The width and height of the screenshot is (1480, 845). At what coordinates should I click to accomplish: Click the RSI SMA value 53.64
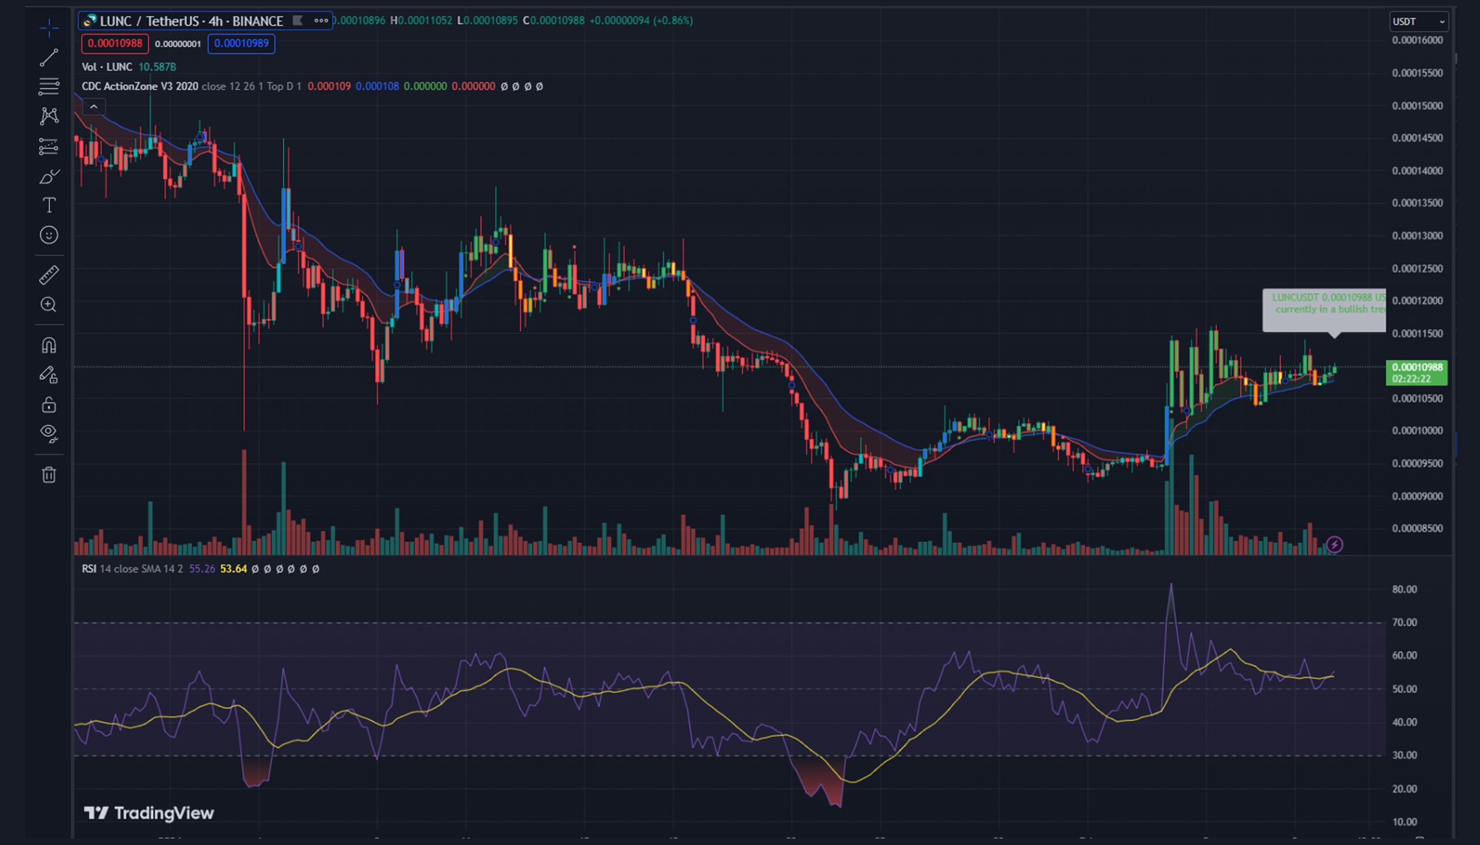tap(233, 569)
